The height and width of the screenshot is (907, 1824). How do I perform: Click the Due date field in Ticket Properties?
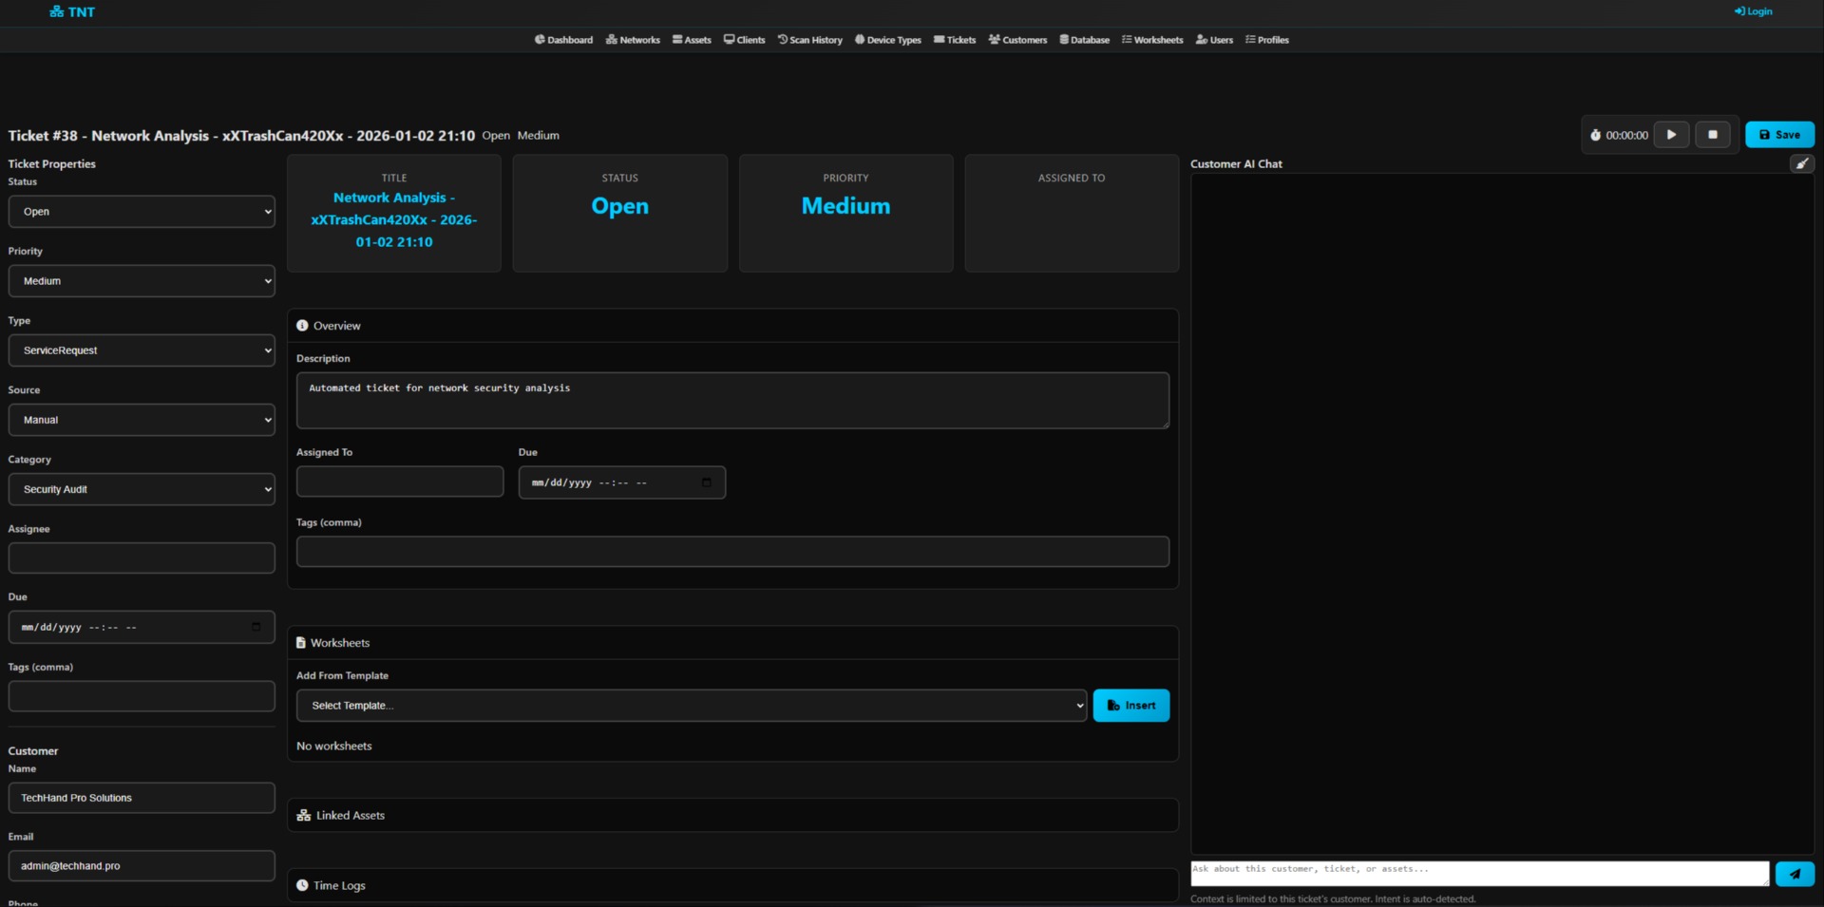141,627
